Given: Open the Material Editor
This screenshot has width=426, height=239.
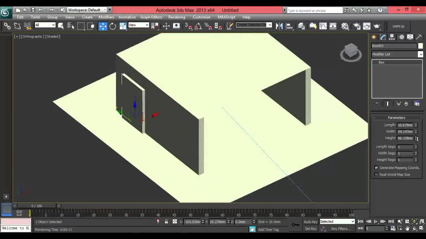Looking at the screenshot, I should (345, 26).
